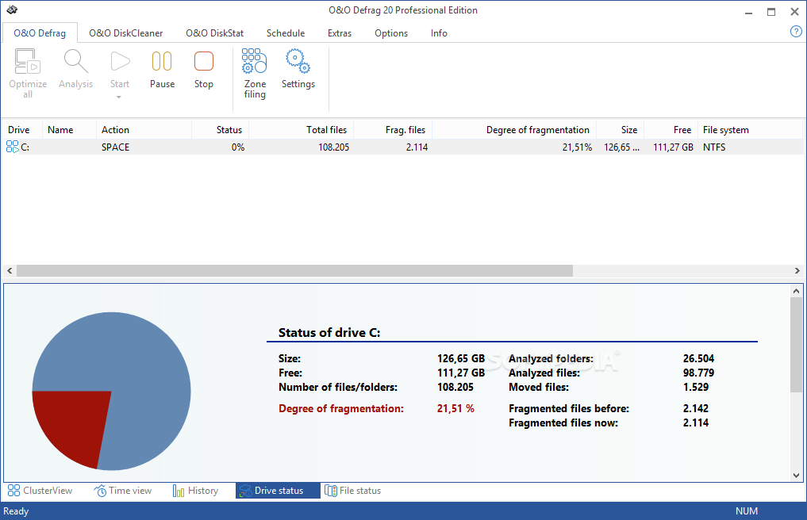Image resolution: width=807 pixels, height=520 pixels.
Task: Click 108.205 in the Total files column
Action: click(x=333, y=147)
